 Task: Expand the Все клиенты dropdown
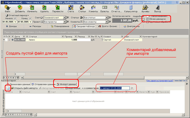[106, 22]
